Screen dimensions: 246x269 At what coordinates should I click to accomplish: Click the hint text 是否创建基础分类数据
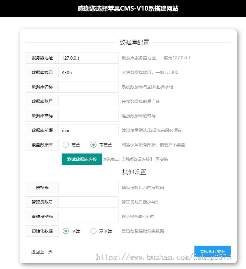coord(143,231)
